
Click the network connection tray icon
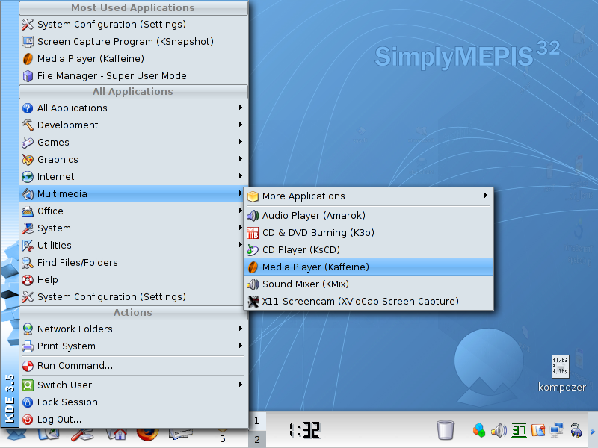pyautogui.click(x=557, y=430)
